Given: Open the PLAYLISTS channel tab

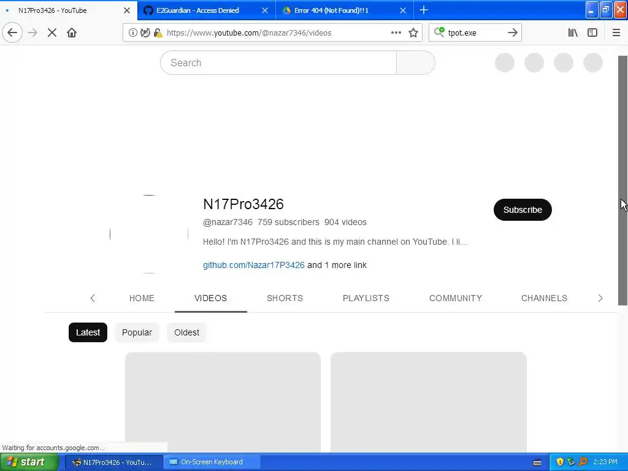Looking at the screenshot, I should 366,298.
